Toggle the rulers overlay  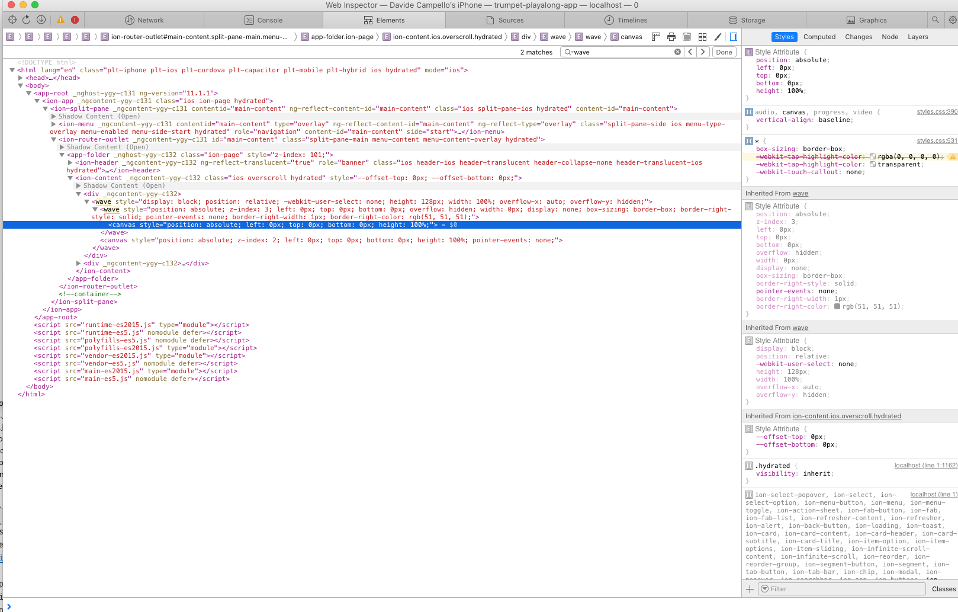tap(655, 37)
